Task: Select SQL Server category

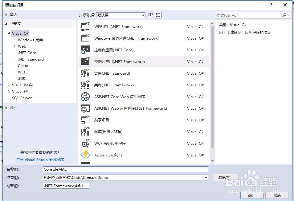Action: 22,98
